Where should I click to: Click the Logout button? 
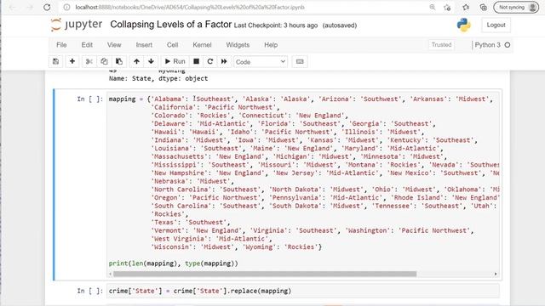496,25
